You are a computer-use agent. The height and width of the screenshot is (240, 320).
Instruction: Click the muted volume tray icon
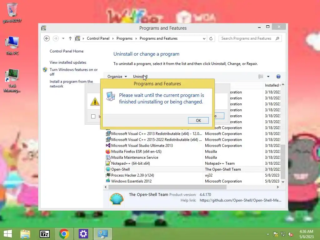click(x=291, y=234)
